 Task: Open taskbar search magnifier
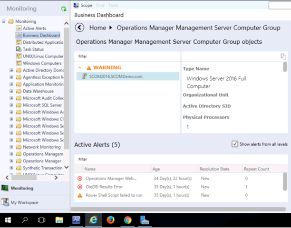click(x=25, y=220)
